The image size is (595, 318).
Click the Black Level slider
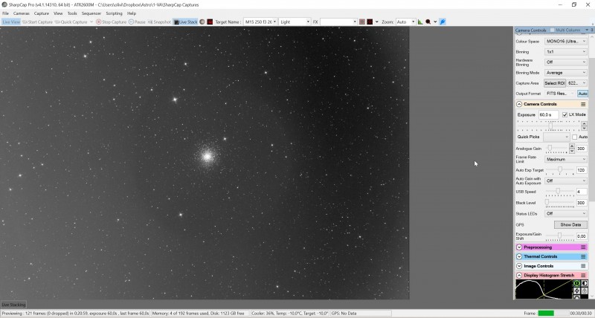point(560,203)
